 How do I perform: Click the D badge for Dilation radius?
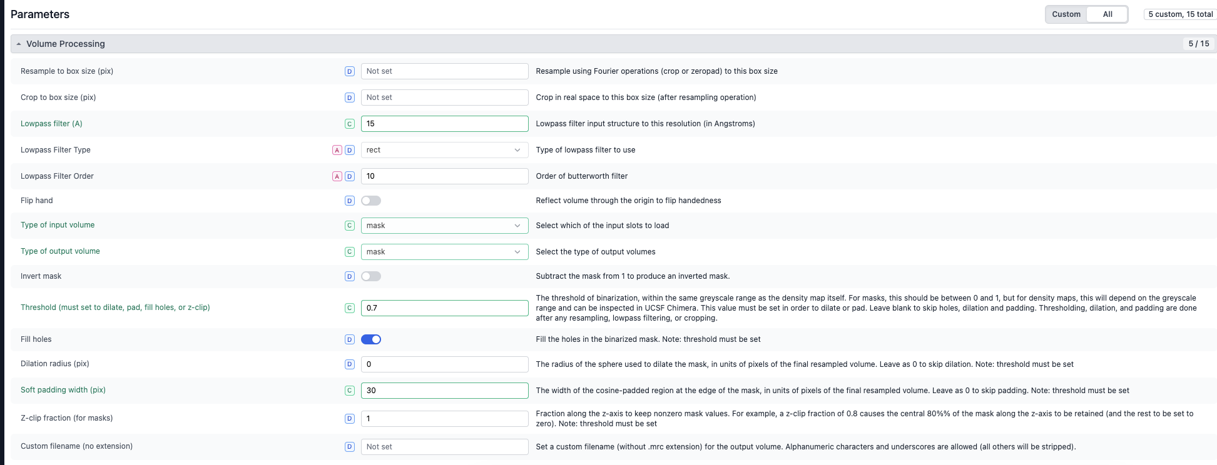[350, 364]
